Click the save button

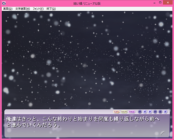click(124, 112)
